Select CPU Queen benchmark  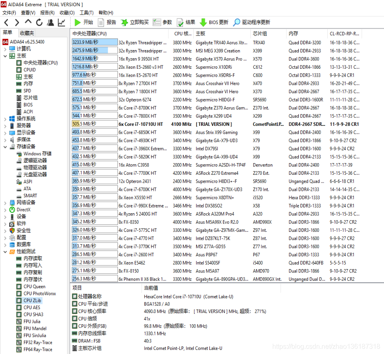point(31,287)
